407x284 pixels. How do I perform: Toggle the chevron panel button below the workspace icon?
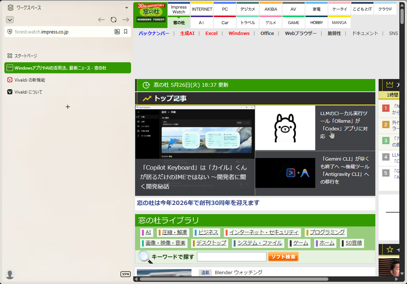click(10, 20)
